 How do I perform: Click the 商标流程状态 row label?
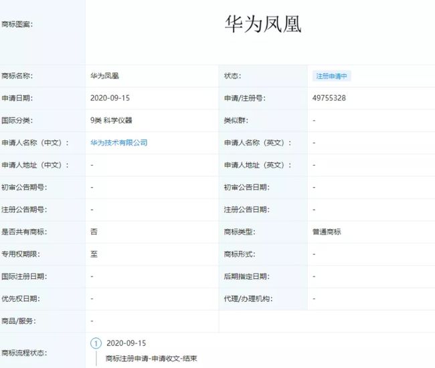tap(25, 352)
